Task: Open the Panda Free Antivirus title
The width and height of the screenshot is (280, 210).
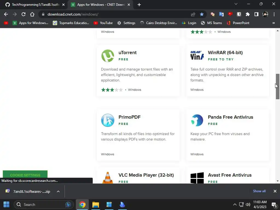Action: click(x=231, y=117)
